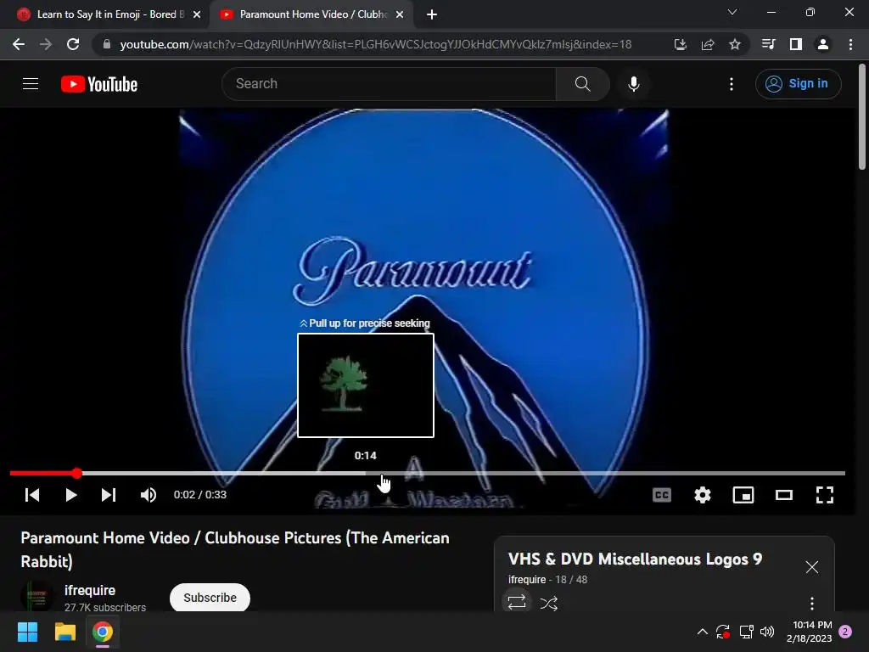Open File Explorer from taskbar
The width and height of the screenshot is (869, 652).
click(x=64, y=632)
